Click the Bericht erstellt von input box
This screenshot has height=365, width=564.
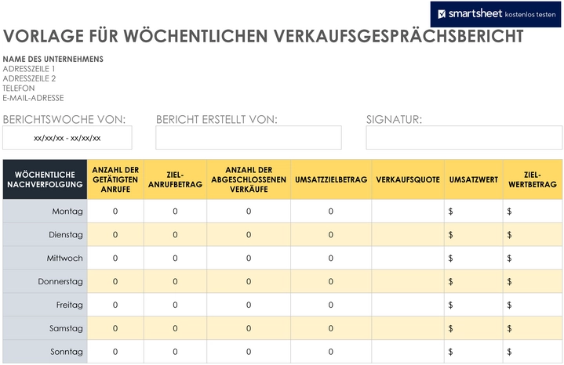pos(249,138)
